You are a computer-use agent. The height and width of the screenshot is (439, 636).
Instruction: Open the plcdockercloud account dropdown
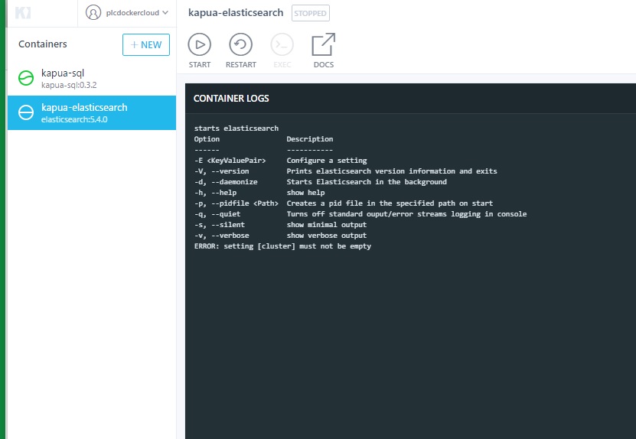tap(127, 12)
